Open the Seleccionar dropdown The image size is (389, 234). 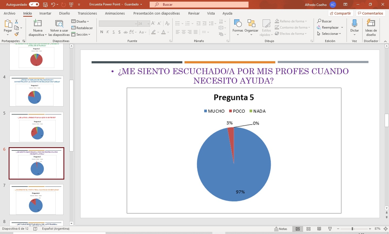329,34
